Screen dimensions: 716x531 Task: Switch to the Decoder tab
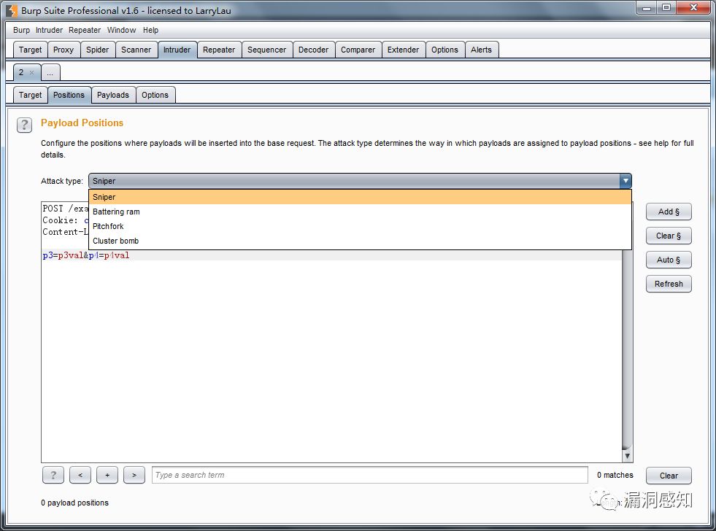pyautogui.click(x=313, y=50)
